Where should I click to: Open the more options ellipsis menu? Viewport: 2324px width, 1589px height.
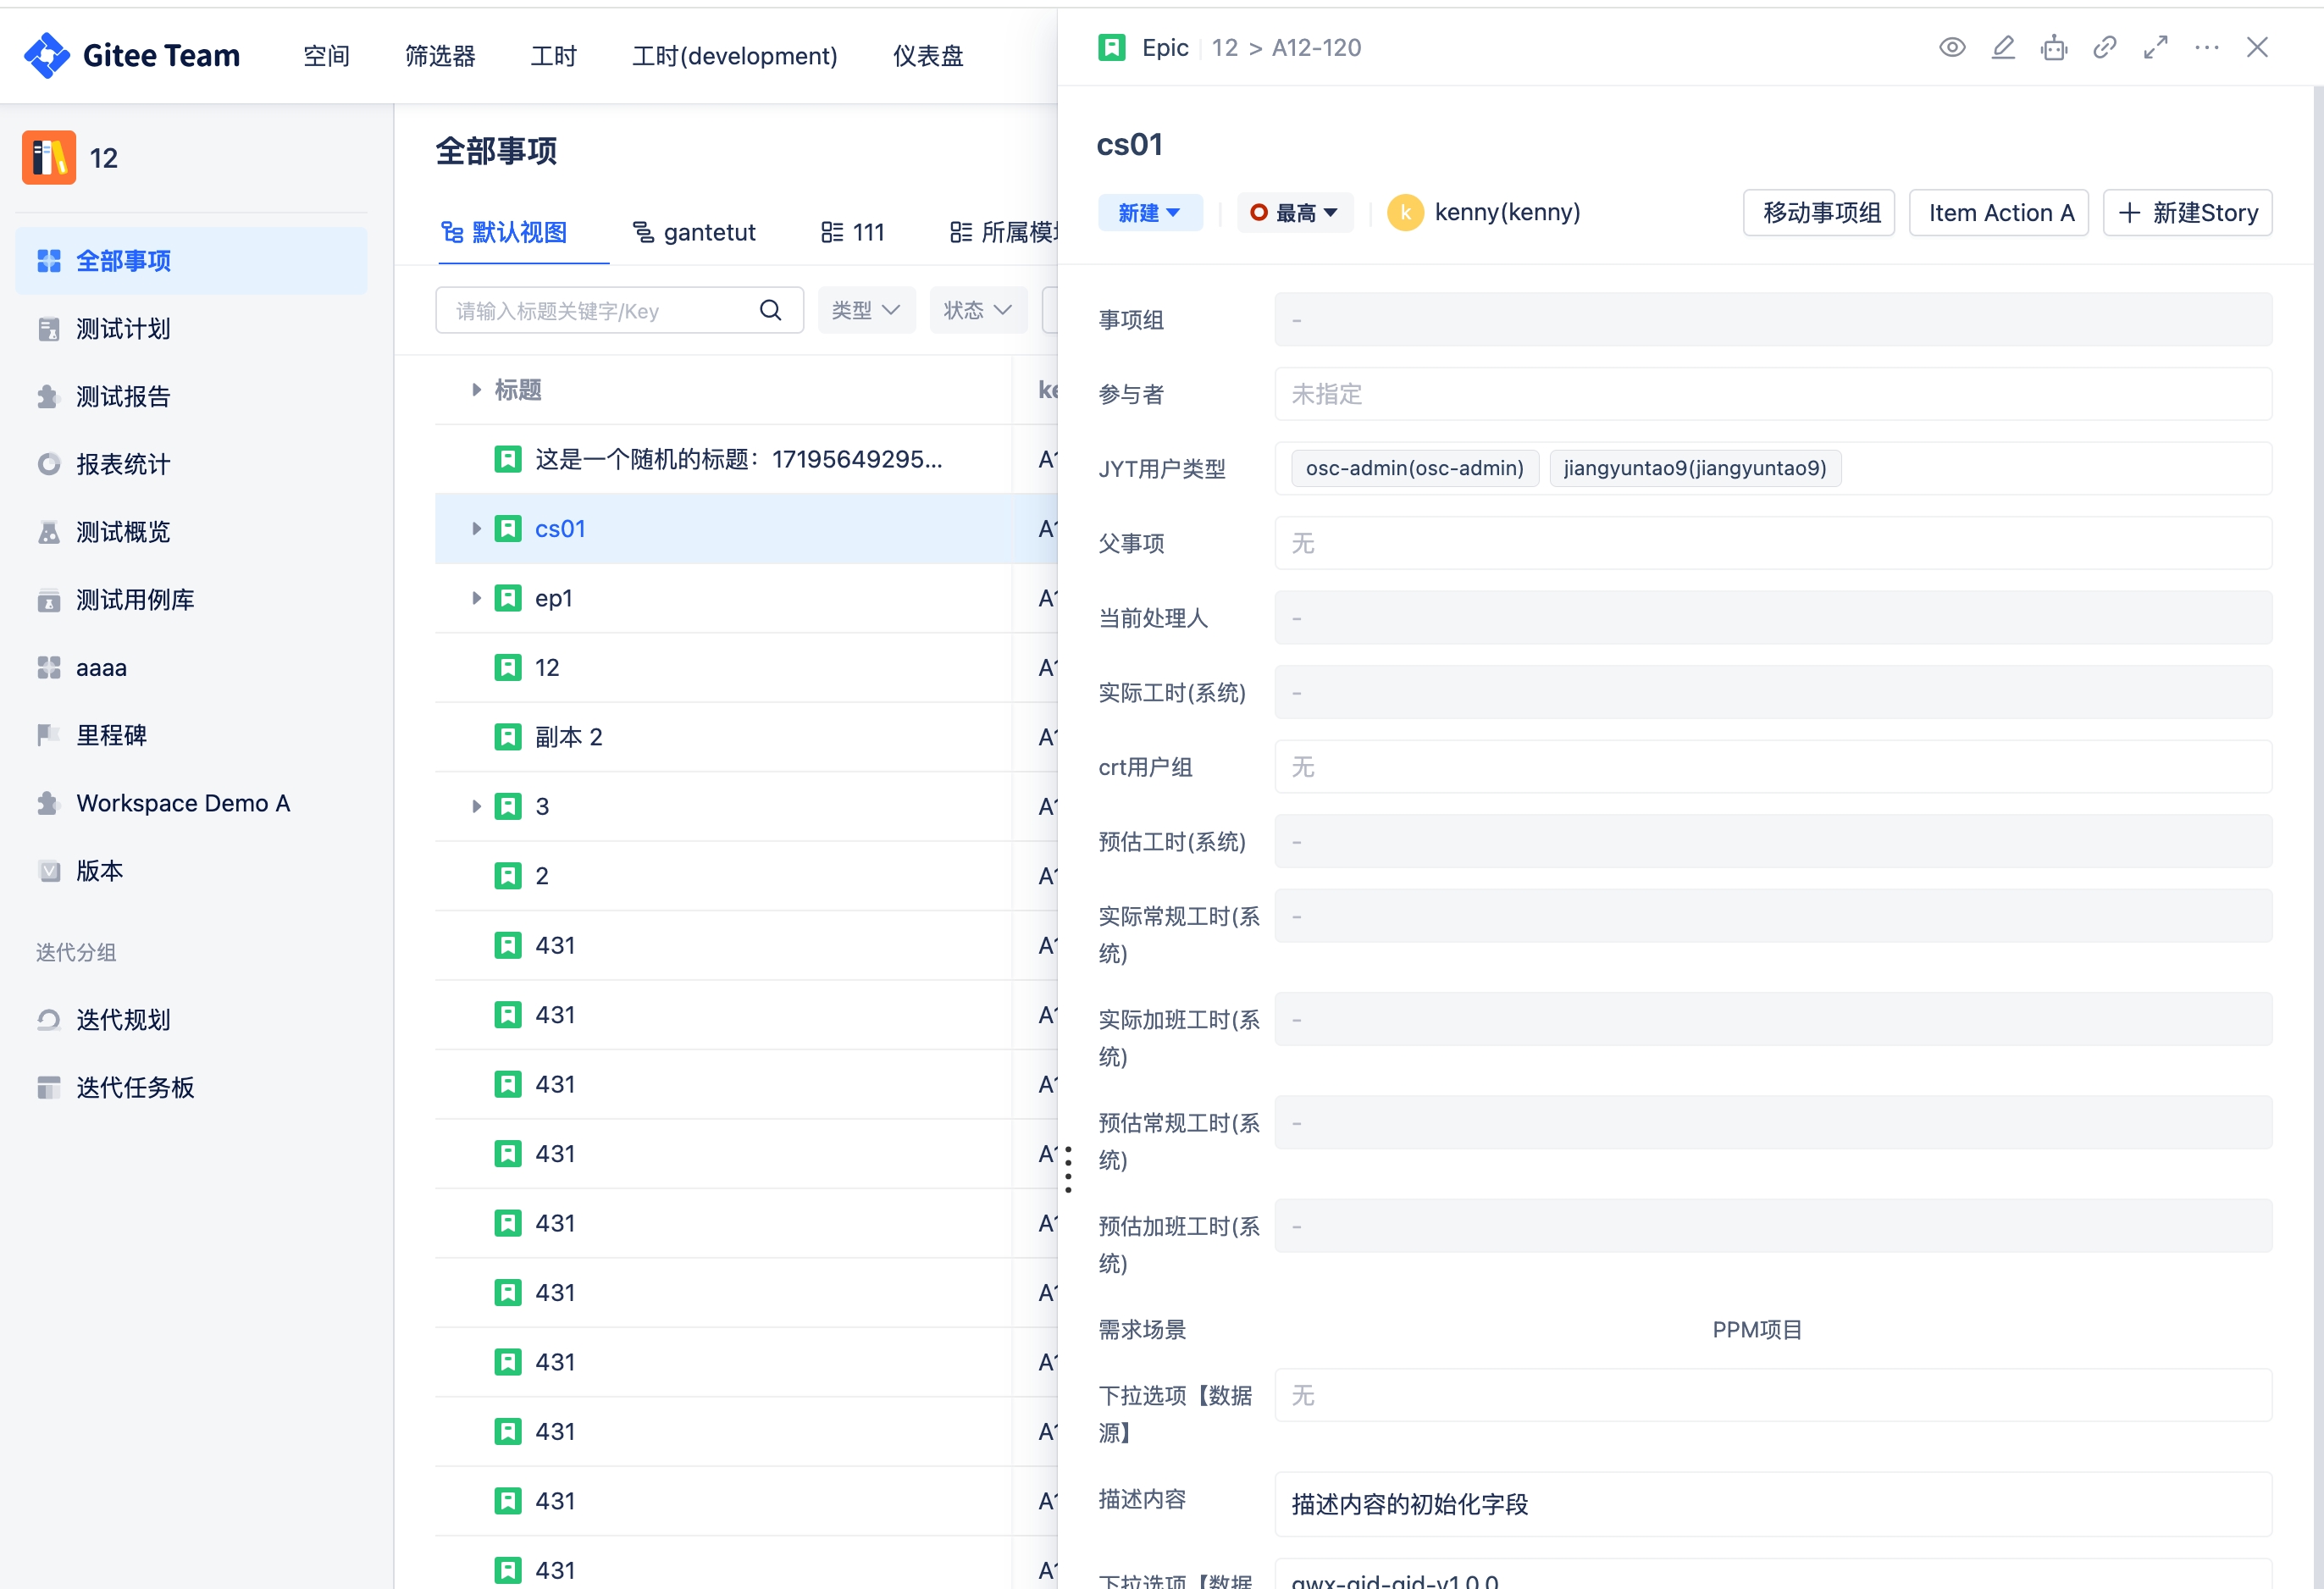(x=2207, y=47)
